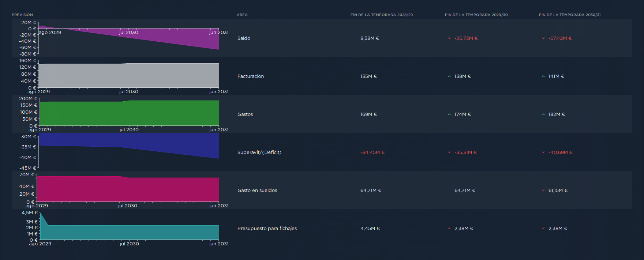Click the red down arrow beside -40,69M €
This screenshot has width=644, height=260.
tap(543, 152)
